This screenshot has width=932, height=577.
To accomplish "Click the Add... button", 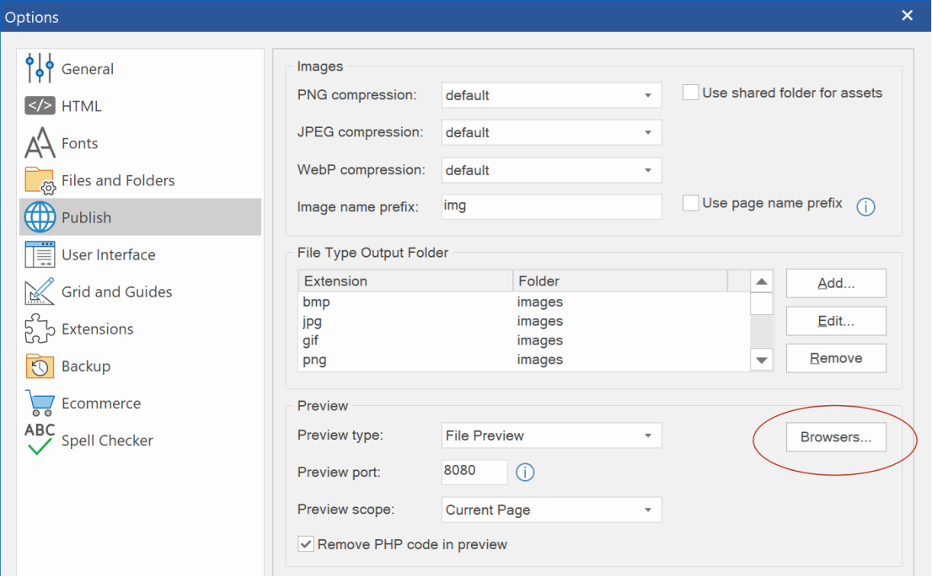I will (x=836, y=284).
